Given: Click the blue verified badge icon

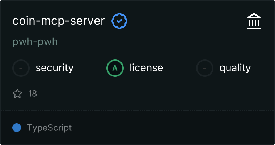Looking at the screenshot, I should coord(119,21).
